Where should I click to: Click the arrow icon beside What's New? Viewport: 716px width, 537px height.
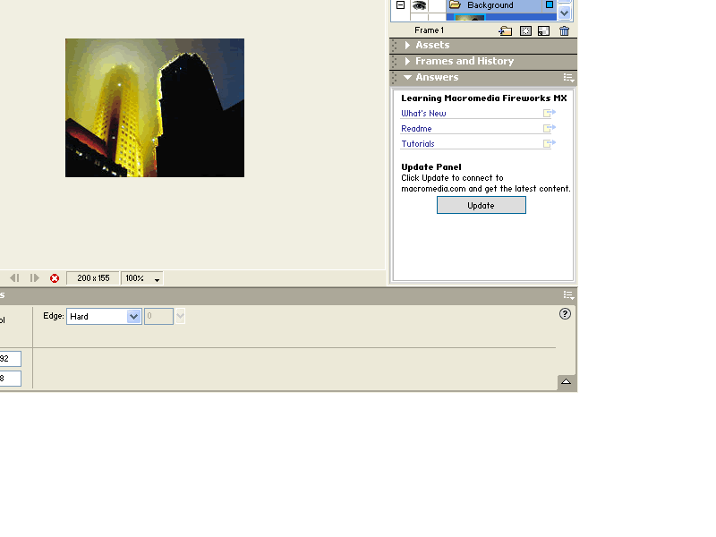(x=550, y=113)
